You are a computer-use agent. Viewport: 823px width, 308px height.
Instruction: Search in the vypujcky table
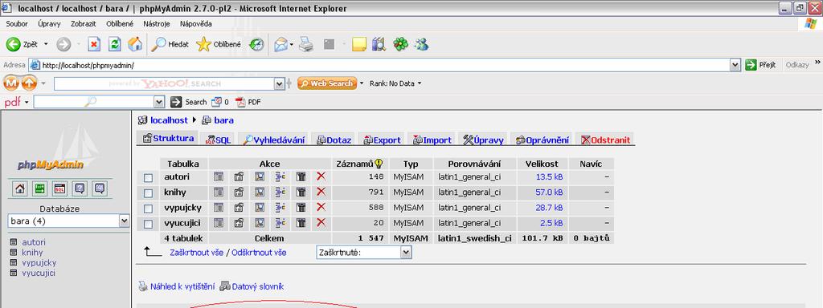click(x=260, y=208)
